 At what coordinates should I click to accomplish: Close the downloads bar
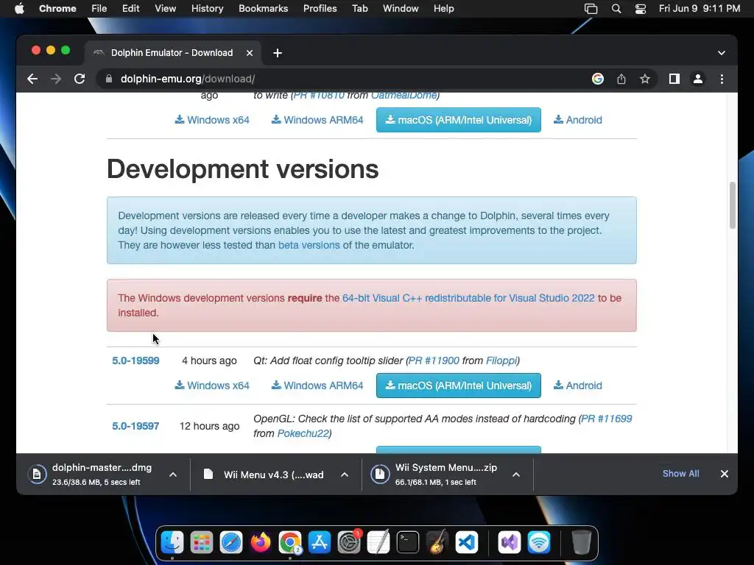tap(725, 474)
